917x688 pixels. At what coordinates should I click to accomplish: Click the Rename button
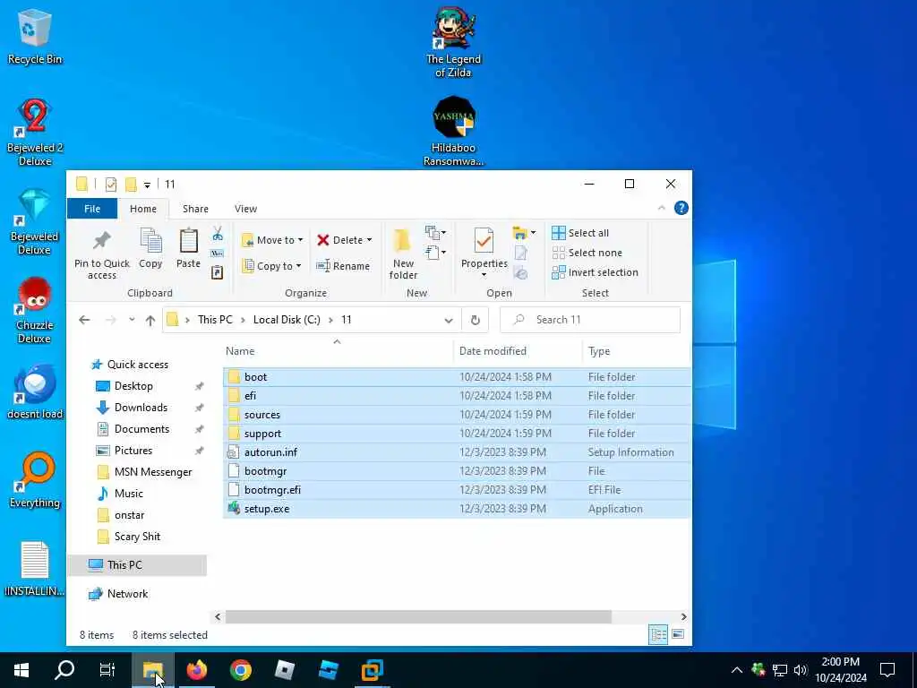[x=343, y=266]
